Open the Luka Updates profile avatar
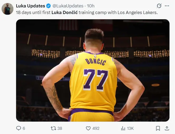The height and width of the screenshot is (134, 175). click(x=7, y=9)
